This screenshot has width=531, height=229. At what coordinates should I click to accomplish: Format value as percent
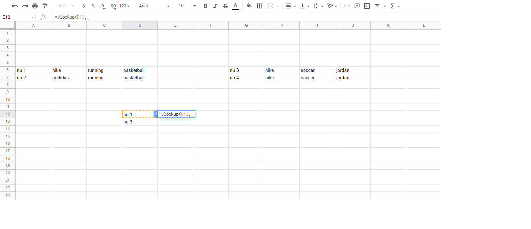pyautogui.click(x=93, y=6)
